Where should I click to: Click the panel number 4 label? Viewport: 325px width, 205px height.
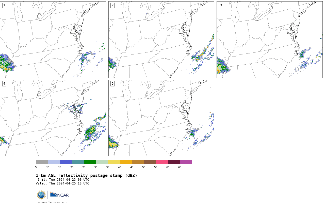[x=4, y=84]
